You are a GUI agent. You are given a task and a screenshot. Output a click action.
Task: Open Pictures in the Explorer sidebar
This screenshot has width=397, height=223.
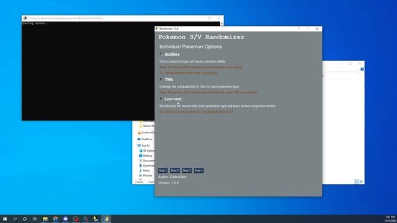coord(146,175)
